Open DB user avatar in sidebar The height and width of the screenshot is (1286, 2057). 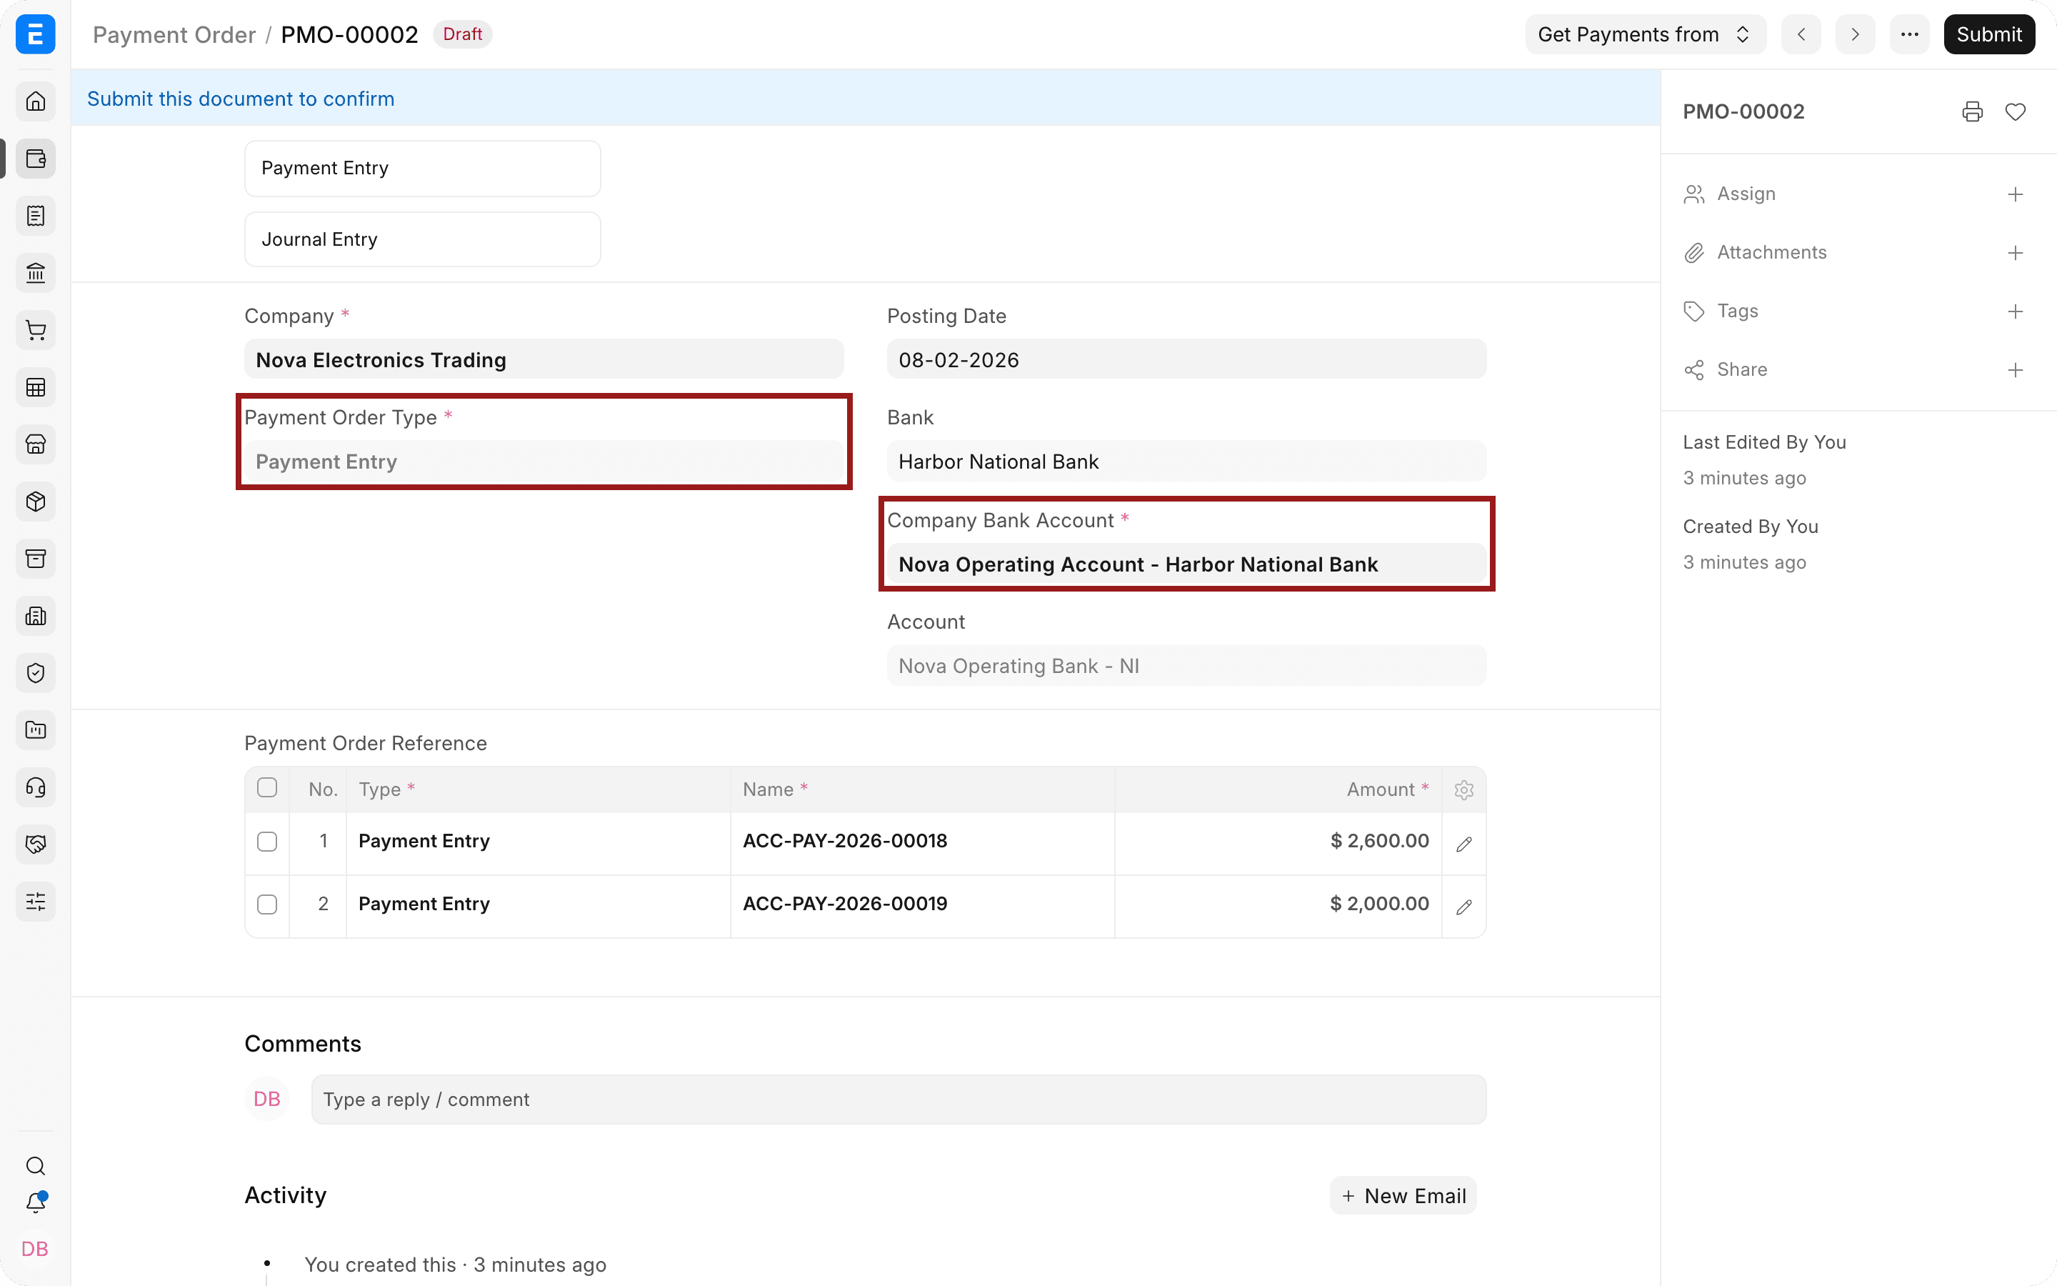pyautogui.click(x=35, y=1249)
